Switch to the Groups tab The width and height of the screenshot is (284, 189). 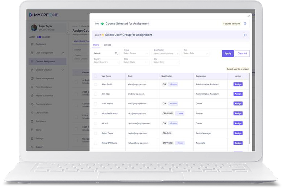click(107, 45)
